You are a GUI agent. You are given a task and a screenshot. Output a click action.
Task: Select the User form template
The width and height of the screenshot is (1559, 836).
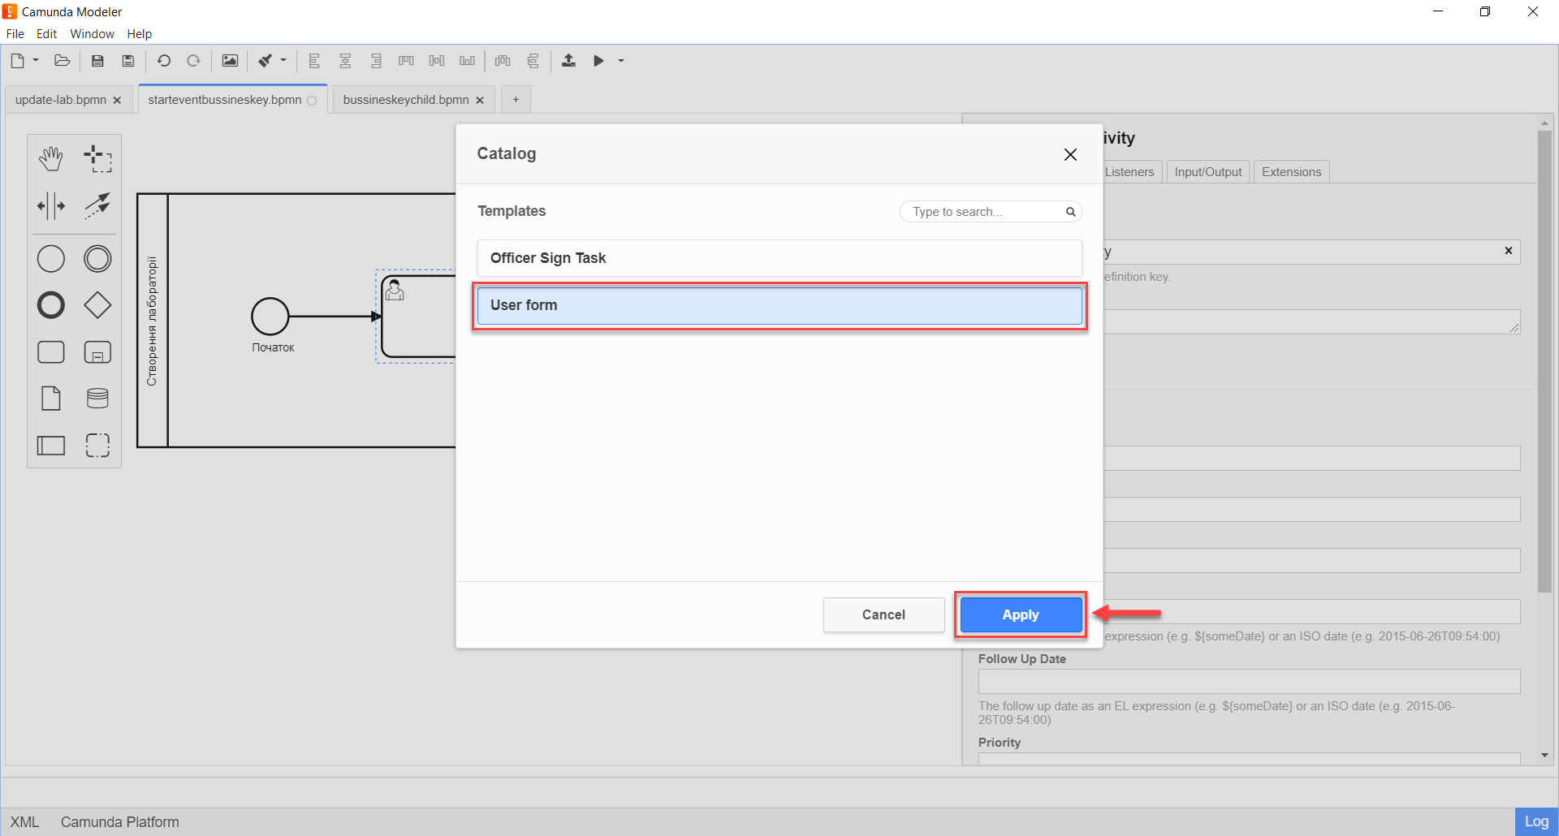coord(779,305)
